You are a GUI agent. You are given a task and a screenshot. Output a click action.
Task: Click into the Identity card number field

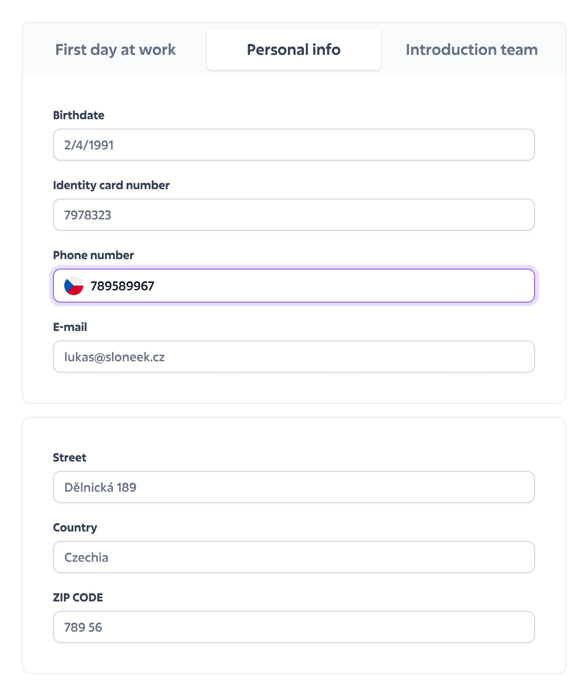point(294,215)
